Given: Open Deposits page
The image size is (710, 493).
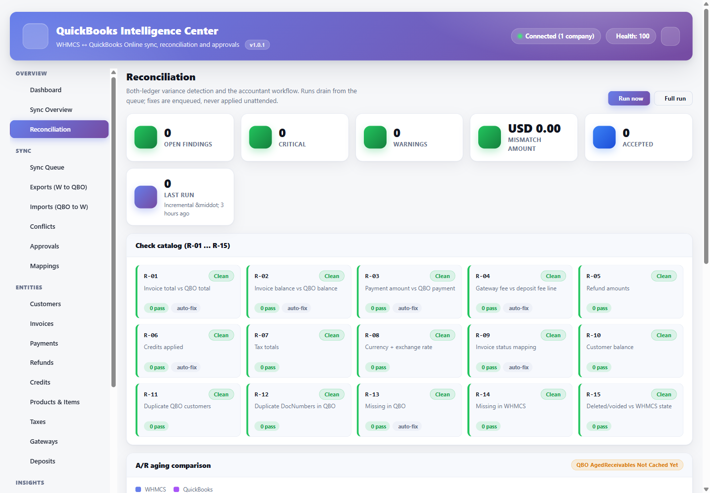Looking at the screenshot, I should [59, 461].
